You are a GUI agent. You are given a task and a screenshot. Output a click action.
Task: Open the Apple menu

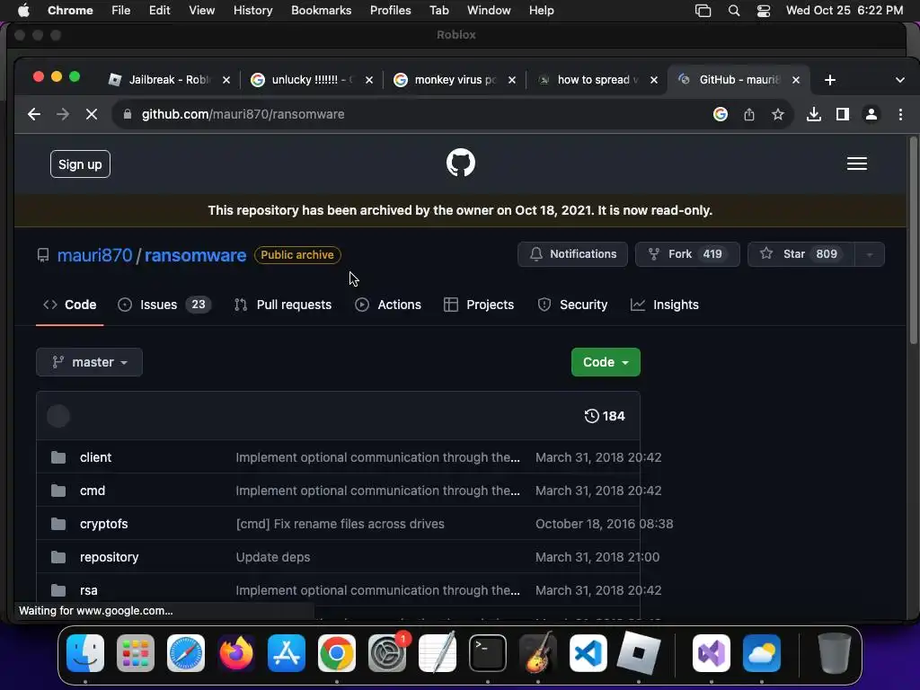(23, 11)
